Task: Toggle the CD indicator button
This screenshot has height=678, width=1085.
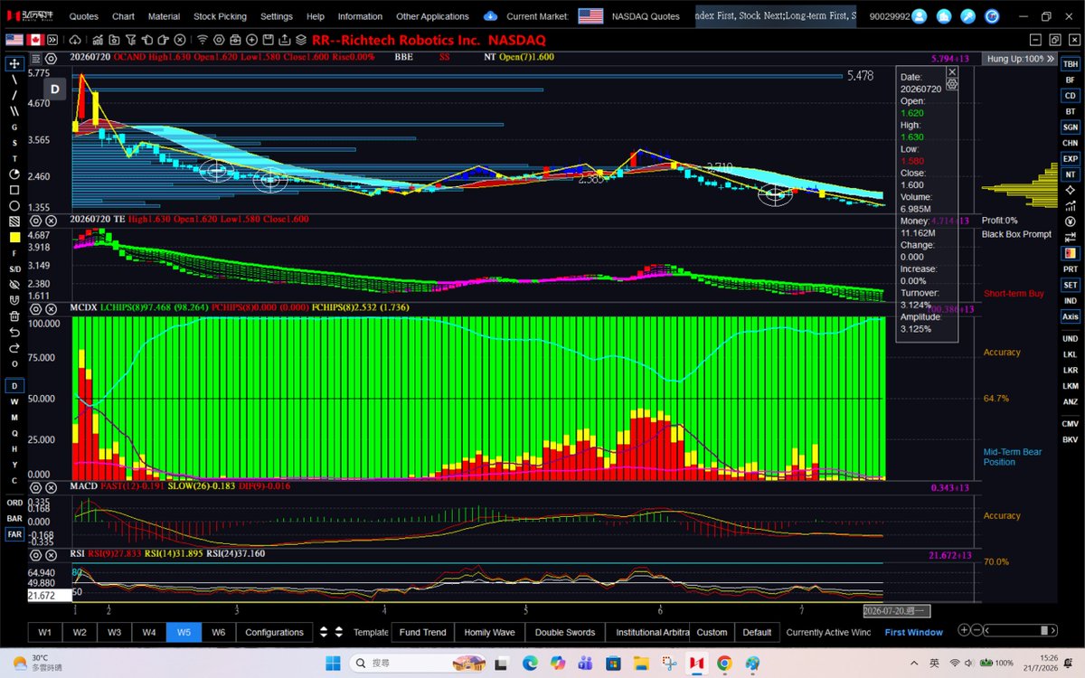Action: [x=1070, y=96]
